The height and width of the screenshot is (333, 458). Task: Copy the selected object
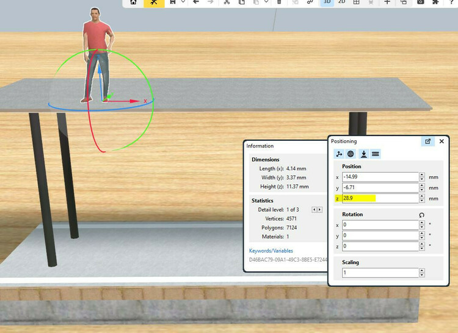click(x=242, y=2)
